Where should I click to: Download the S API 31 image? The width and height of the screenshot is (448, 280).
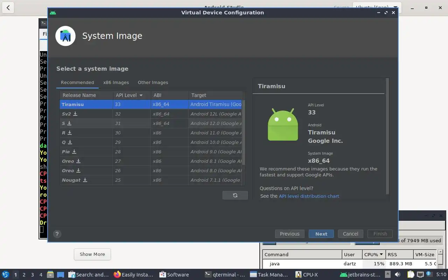[69, 123]
